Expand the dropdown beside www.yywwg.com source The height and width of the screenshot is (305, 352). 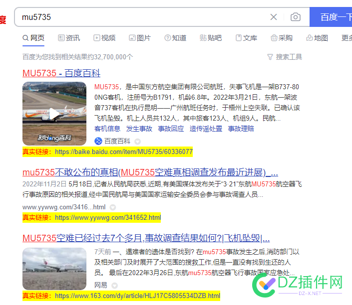tap(113, 207)
